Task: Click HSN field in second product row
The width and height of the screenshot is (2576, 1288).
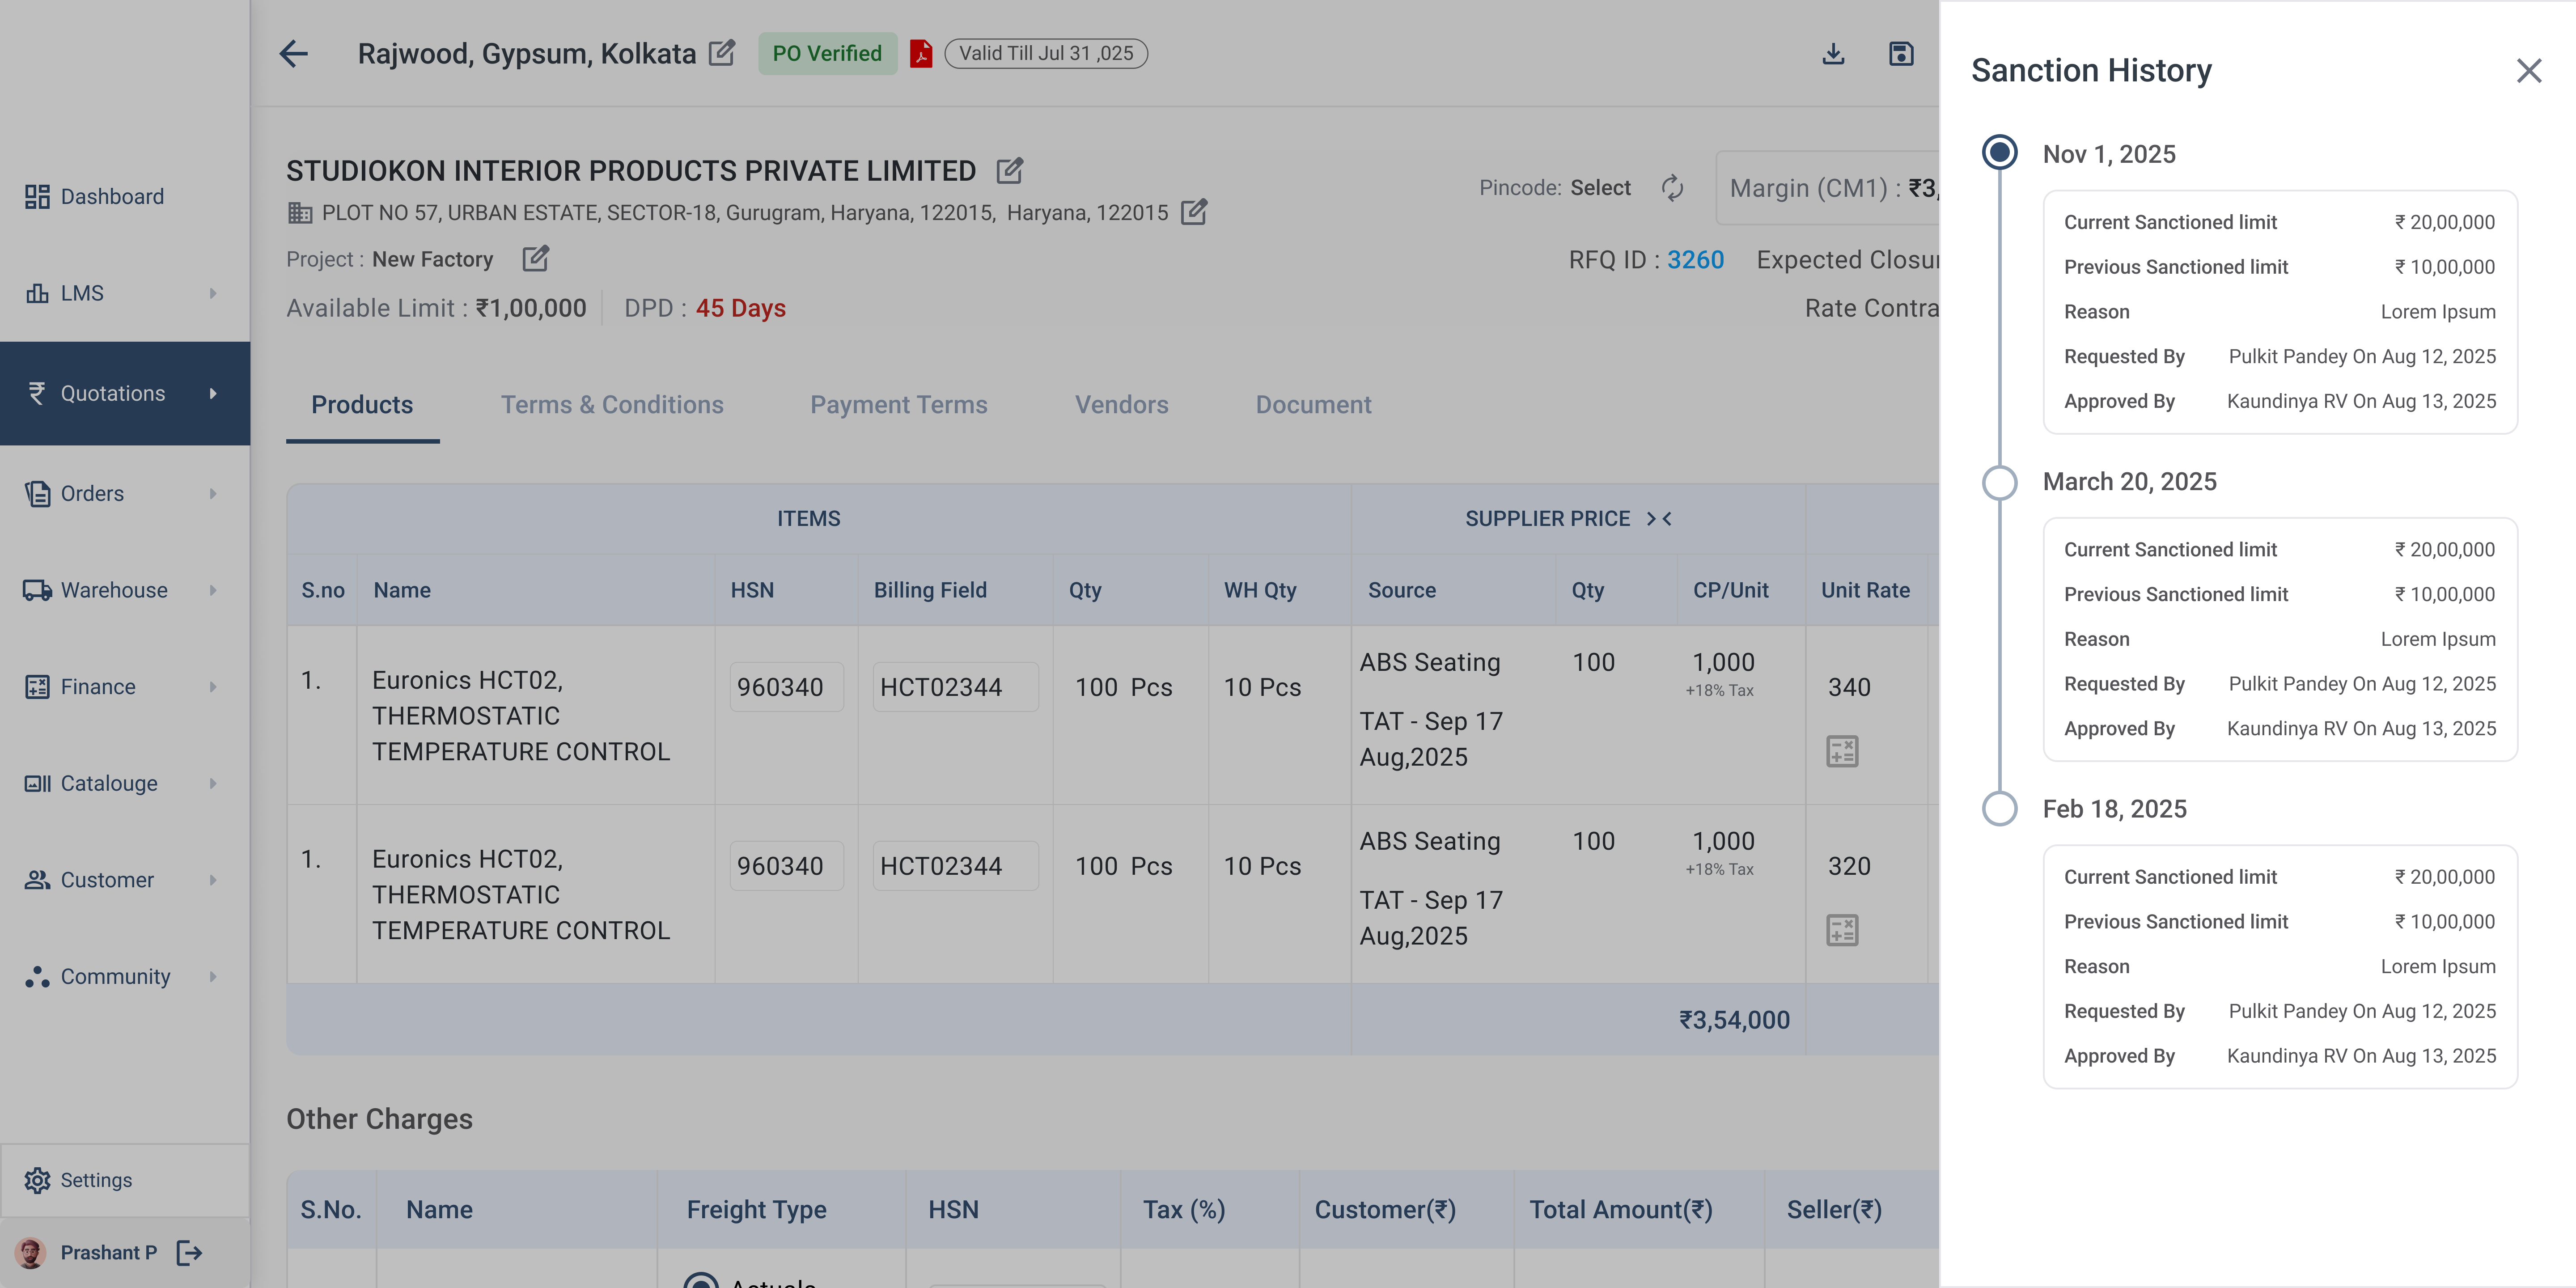Action: tap(786, 866)
